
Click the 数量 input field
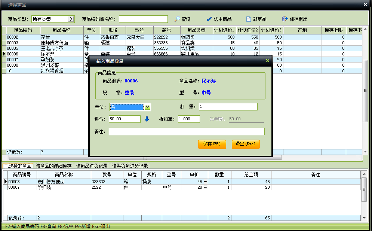(228, 107)
